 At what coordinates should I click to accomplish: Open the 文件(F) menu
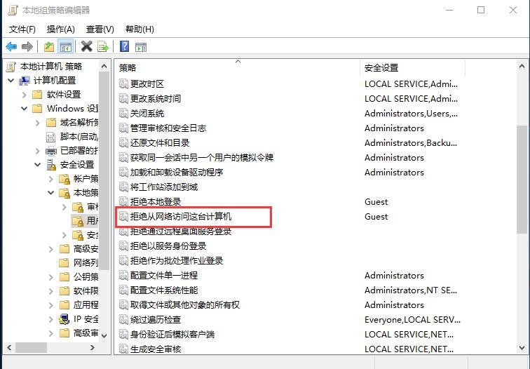point(22,29)
